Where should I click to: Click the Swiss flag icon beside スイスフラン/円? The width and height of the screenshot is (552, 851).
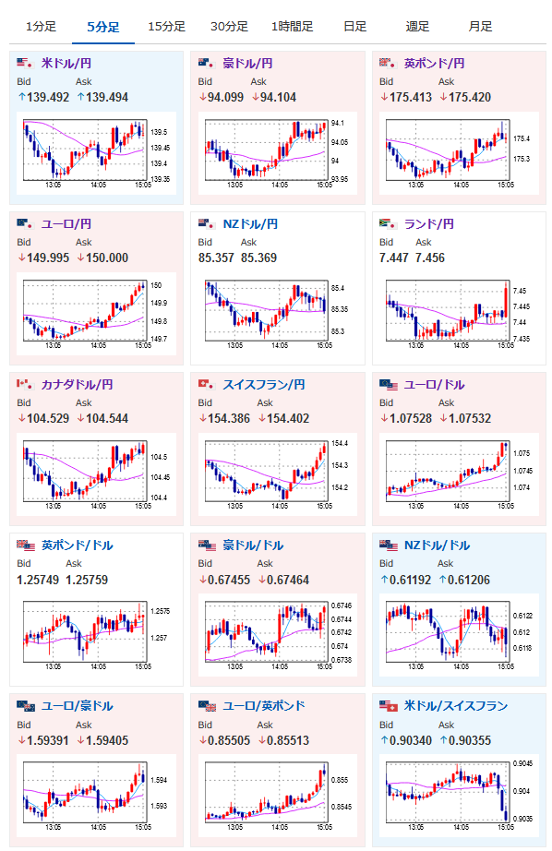[x=207, y=384]
